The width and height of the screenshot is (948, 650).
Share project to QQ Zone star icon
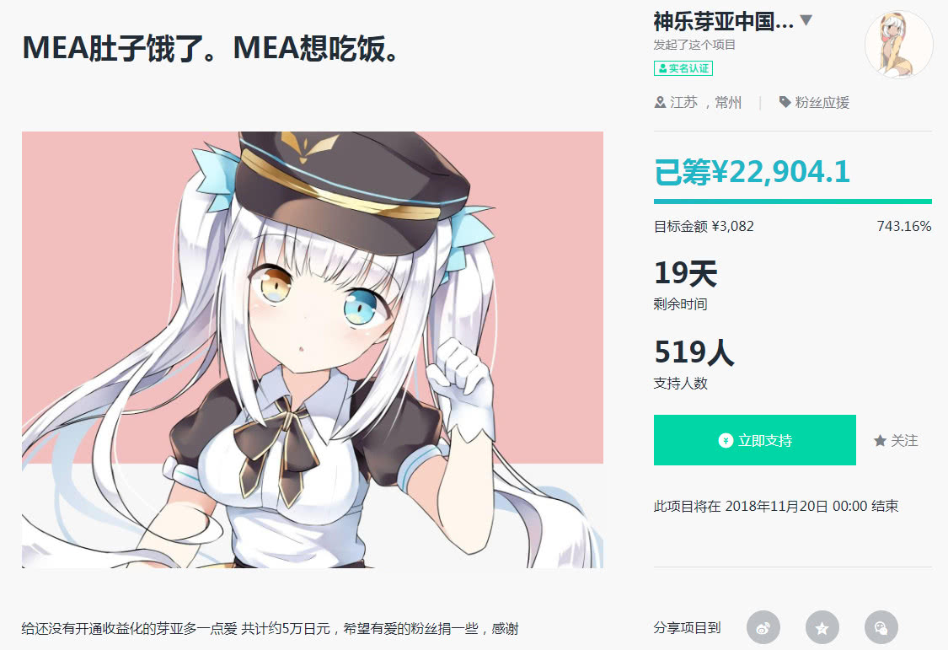click(x=822, y=627)
